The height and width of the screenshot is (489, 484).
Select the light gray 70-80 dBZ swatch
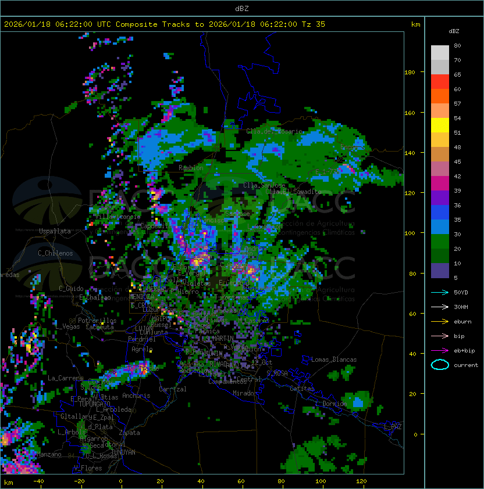[440, 53]
